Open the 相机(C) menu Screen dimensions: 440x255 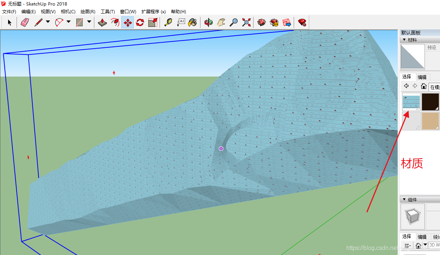coord(68,11)
